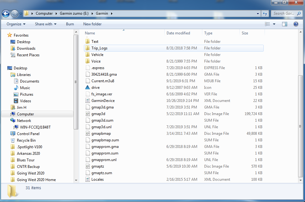Open Recent Places in the navigation pane
Viewport: 305px width, 202px height.
point(28,55)
